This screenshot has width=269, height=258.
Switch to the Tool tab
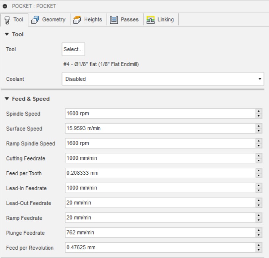pos(14,20)
